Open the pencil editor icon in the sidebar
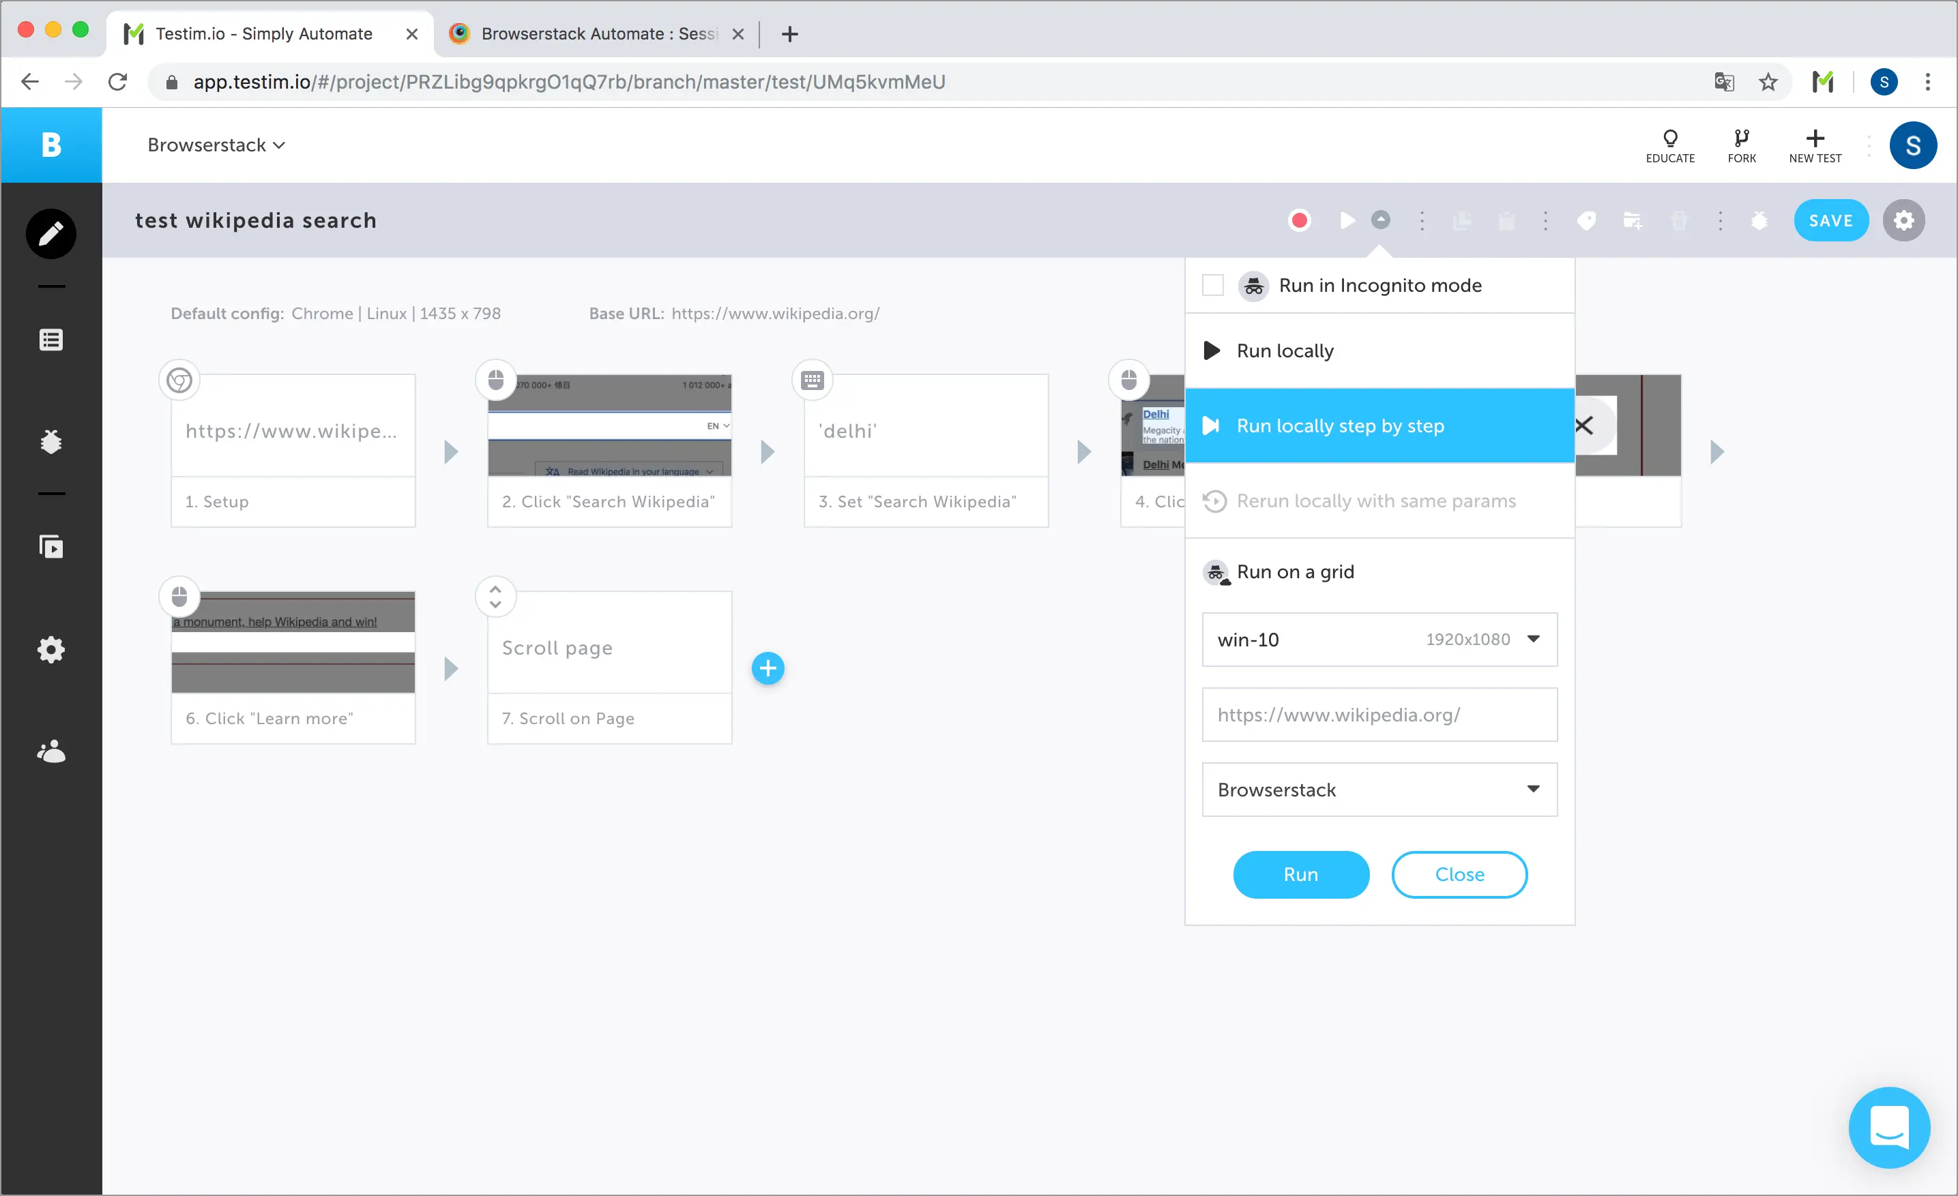The image size is (1958, 1196). coord(51,233)
